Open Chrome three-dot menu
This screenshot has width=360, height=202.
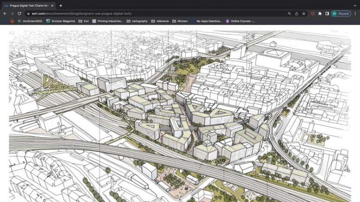tap(355, 14)
